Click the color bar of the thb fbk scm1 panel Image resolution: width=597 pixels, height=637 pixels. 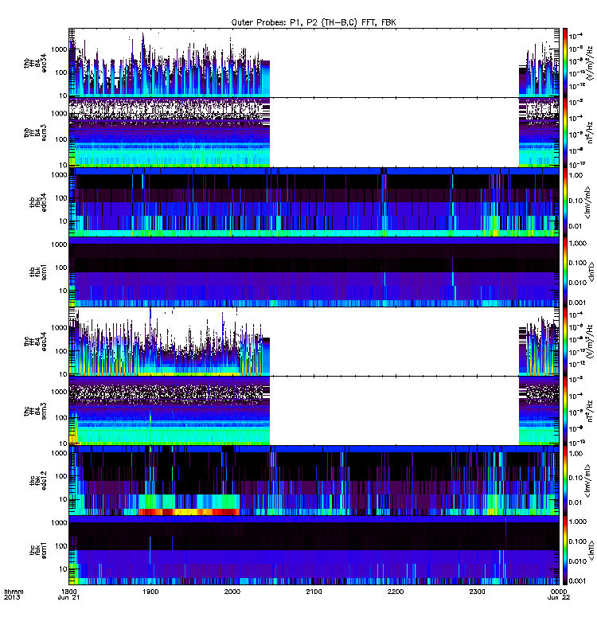point(564,272)
